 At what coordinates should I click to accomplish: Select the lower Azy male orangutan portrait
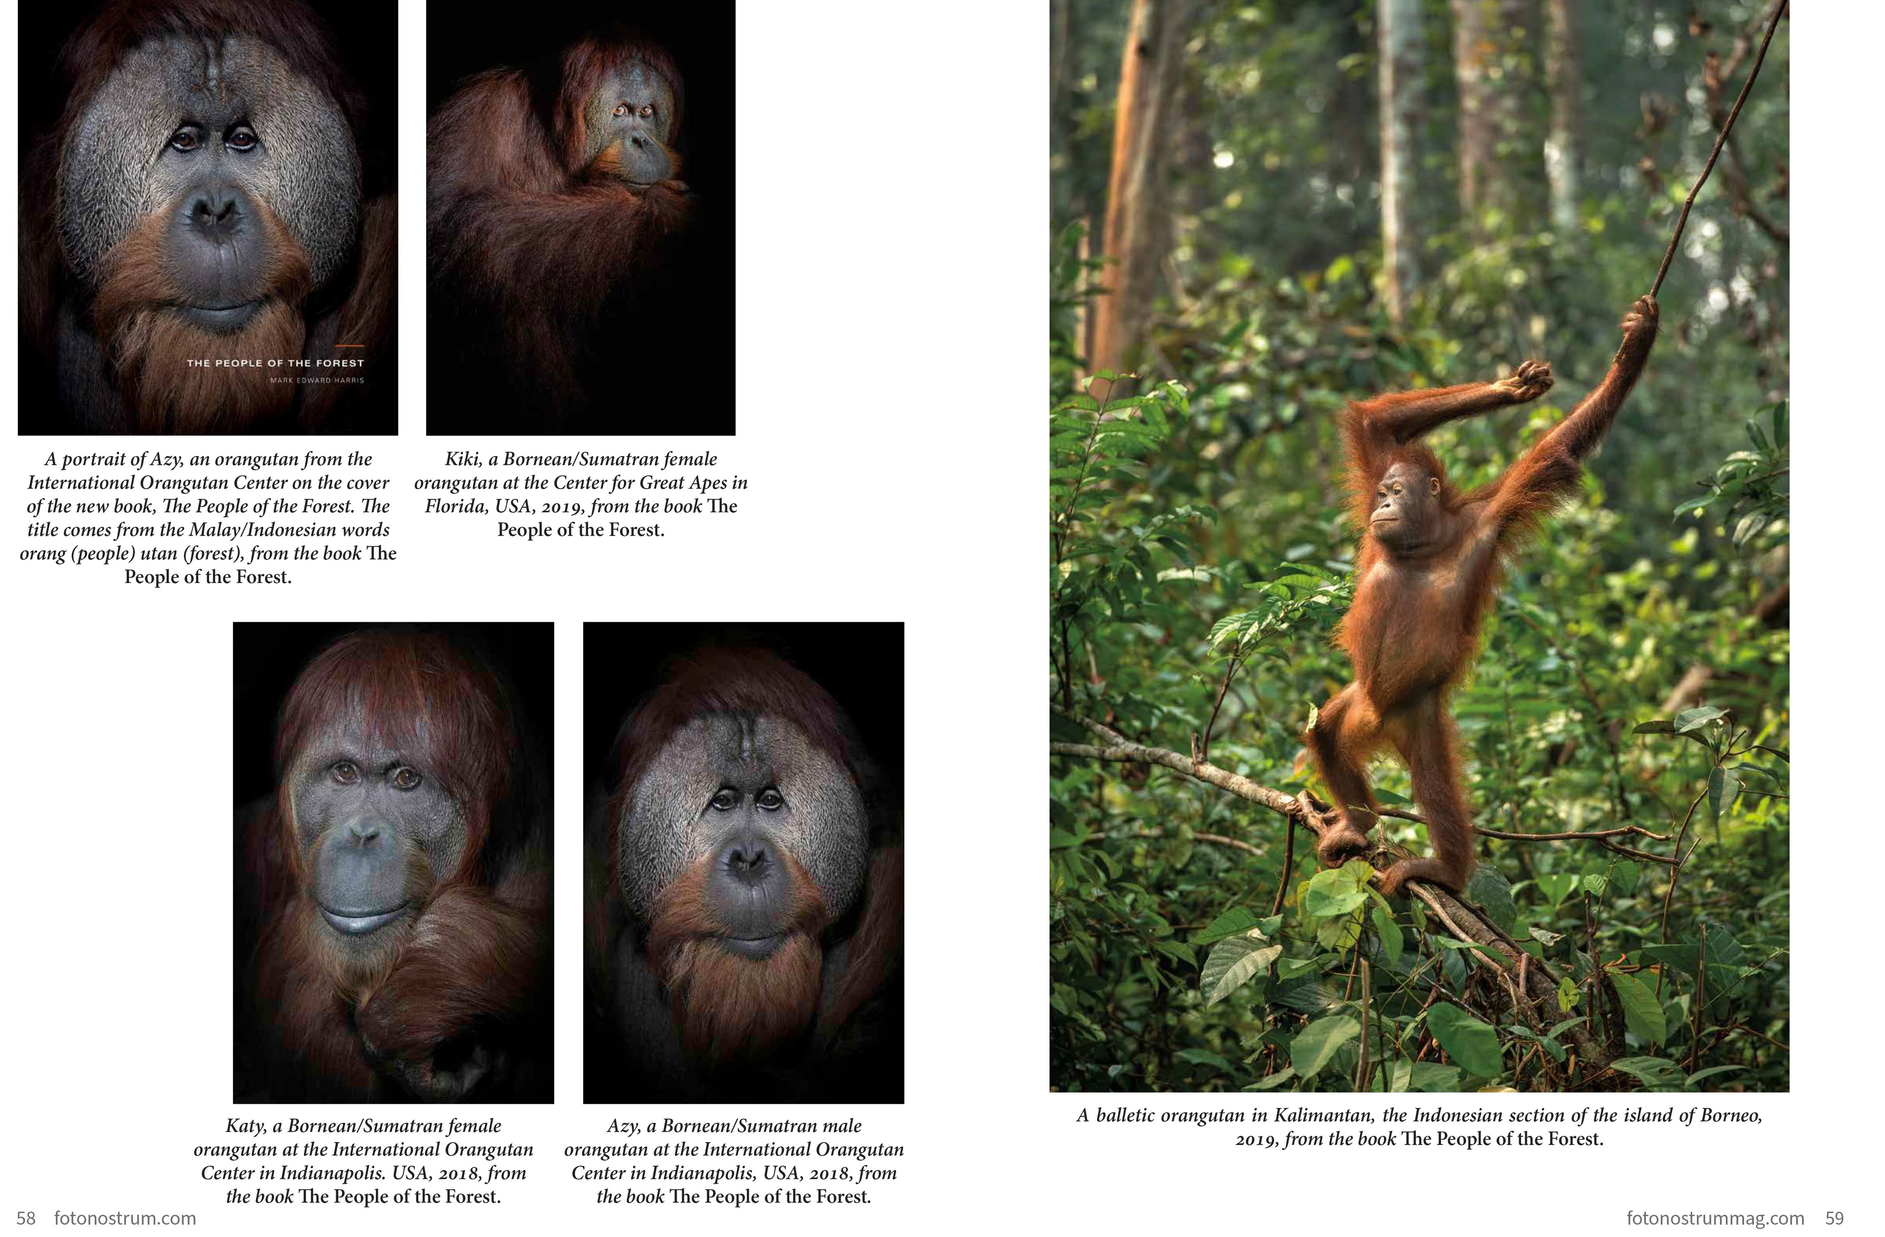pos(743,862)
